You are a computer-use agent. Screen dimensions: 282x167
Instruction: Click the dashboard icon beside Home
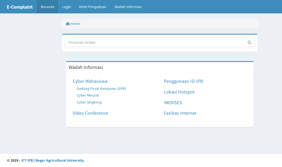coord(68,24)
